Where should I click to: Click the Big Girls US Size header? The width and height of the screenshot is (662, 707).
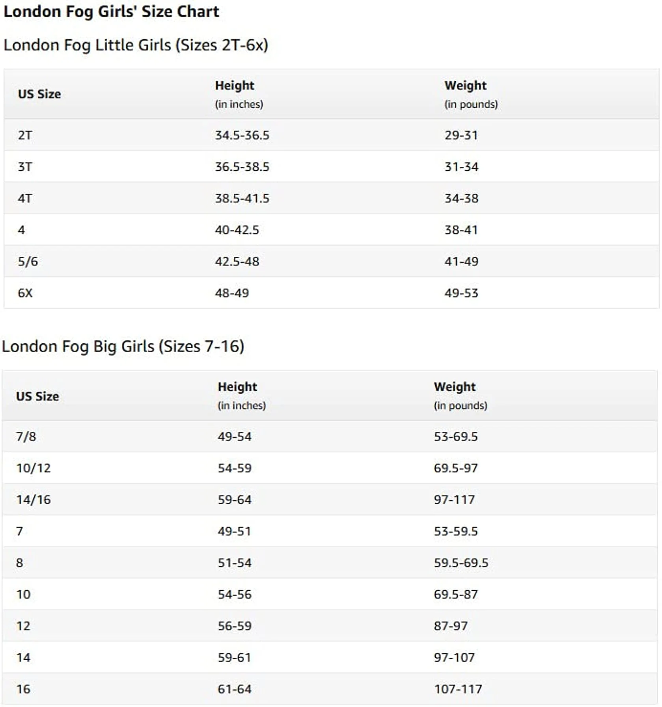[37, 396]
